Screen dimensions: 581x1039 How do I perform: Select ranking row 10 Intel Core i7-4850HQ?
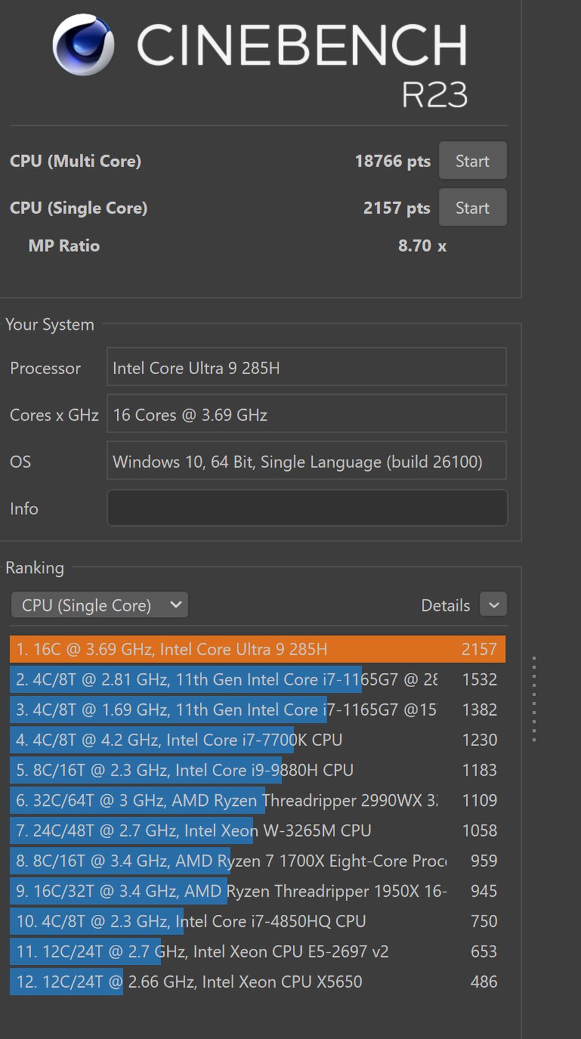[x=257, y=921]
